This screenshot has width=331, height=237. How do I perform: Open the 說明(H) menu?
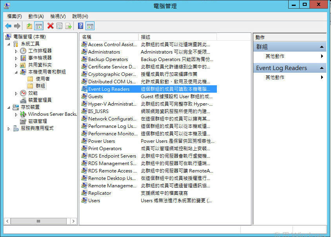click(80, 16)
